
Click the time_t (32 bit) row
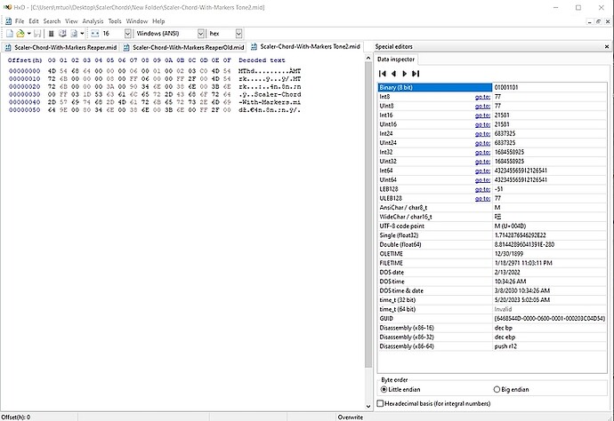(x=492, y=300)
